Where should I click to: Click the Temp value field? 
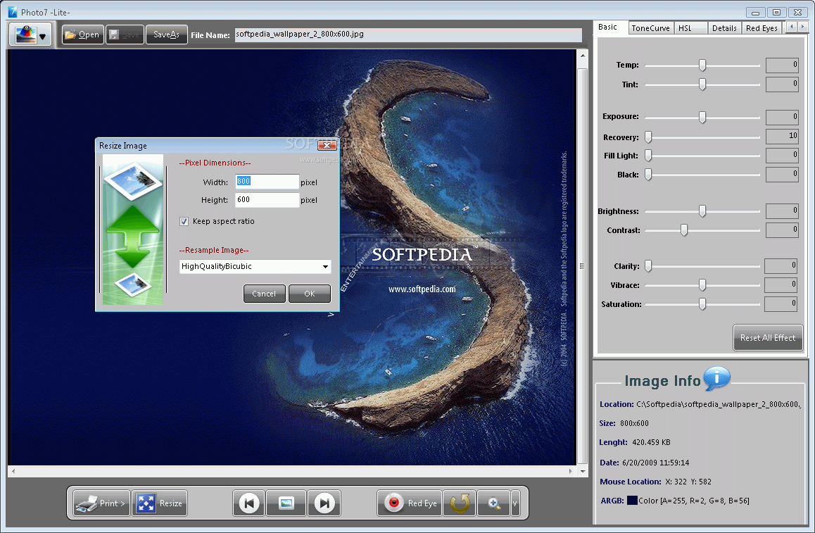[x=782, y=65]
